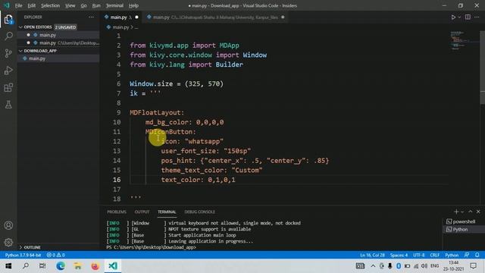Switch to the Debug Console tab
Screen dimensions: 485x273
point(199,212)
